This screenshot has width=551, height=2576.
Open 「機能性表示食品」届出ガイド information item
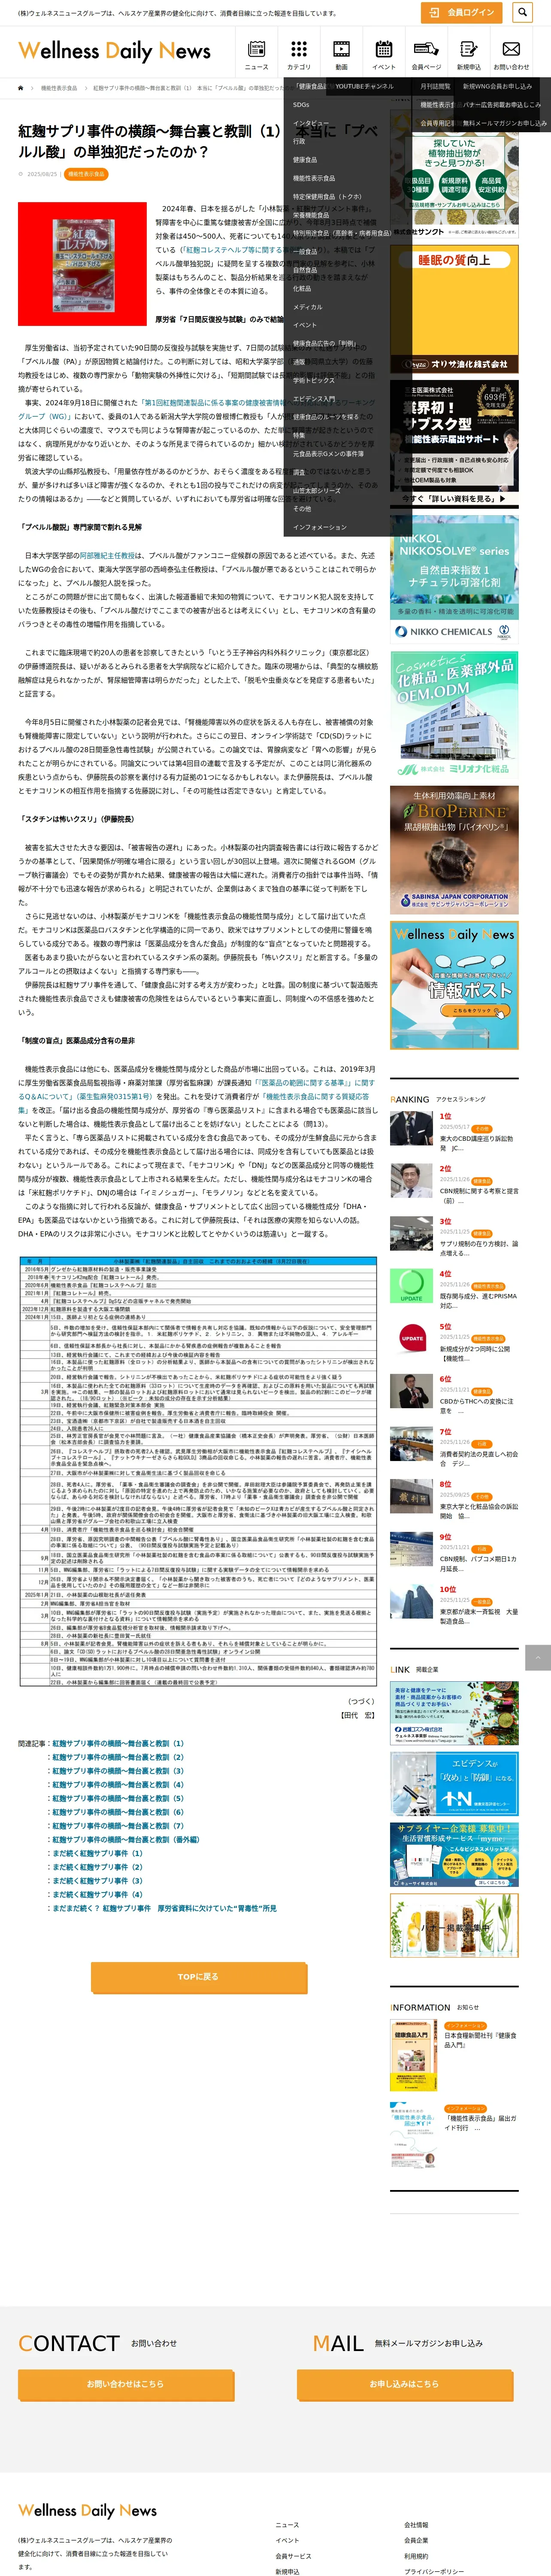tap(481, 2122)
